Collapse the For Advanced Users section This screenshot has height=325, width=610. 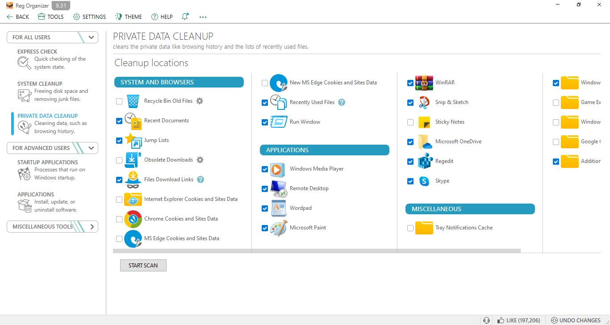[52, 148]
